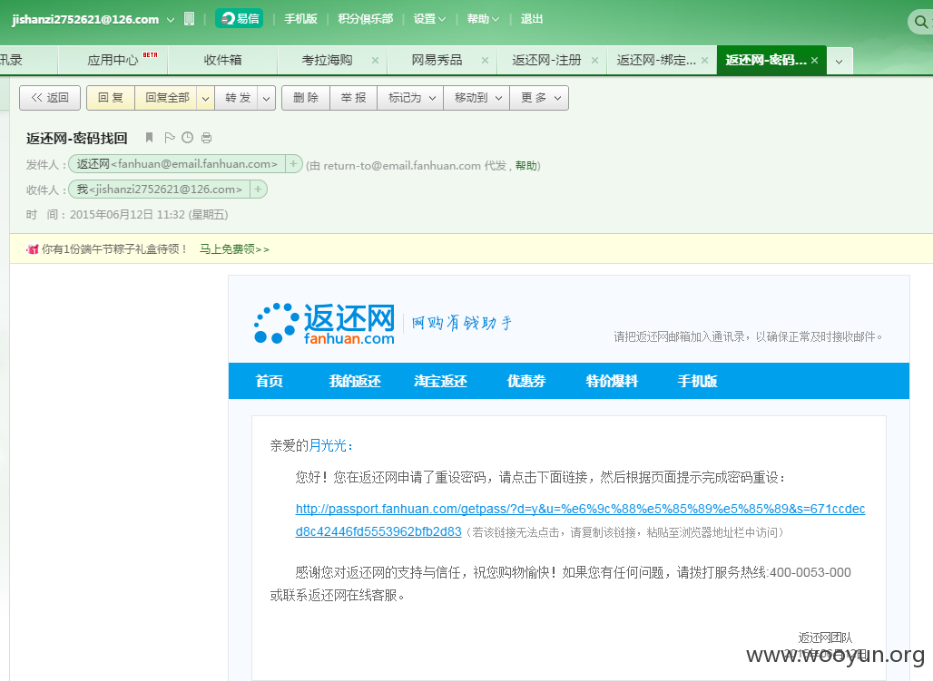Open the 更多 dropdown

(540, 98)
